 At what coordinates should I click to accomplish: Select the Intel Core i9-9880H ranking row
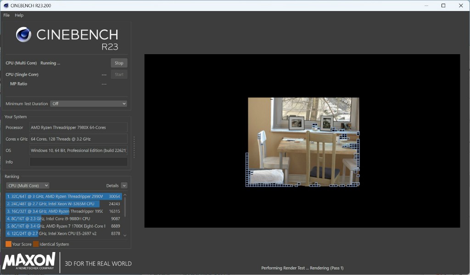(64, 219)
